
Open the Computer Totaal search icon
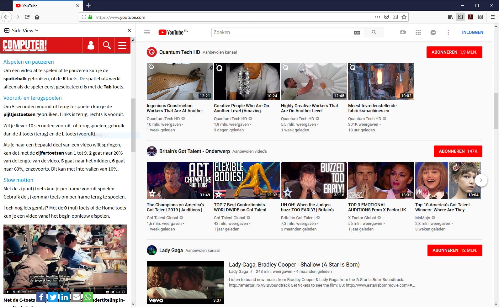[x=107, y=45]
